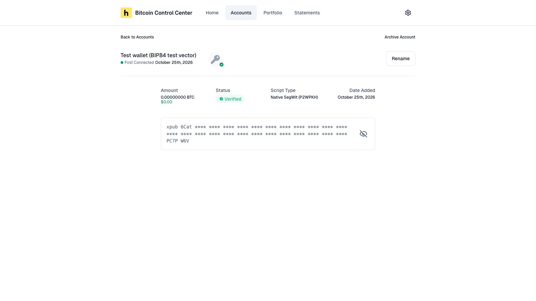Click the '0.00000000 BTC' amount
The image size is (536, 301).
(178, 97)
